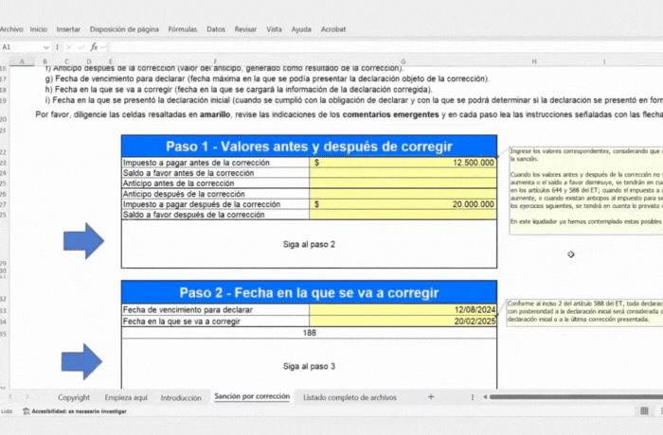This screenshot has width=663, height=435.
Task: Click the Cancel entry X icon
Action: click(x=68, y=46)
